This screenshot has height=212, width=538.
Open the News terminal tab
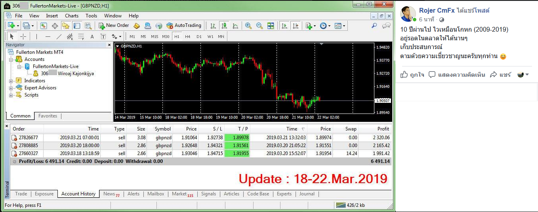[111, 194]
